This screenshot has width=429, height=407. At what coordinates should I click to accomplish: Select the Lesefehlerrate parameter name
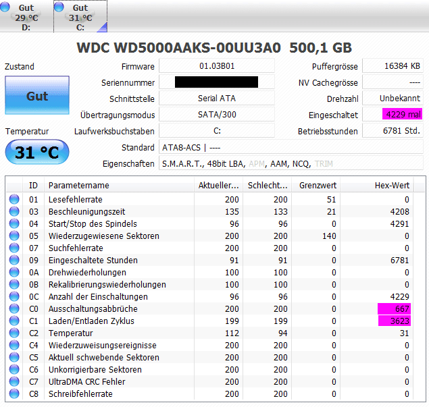tap(76, 200)
